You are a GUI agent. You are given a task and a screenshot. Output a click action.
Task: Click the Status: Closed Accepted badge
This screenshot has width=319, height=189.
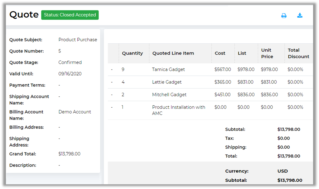(70, 15)
